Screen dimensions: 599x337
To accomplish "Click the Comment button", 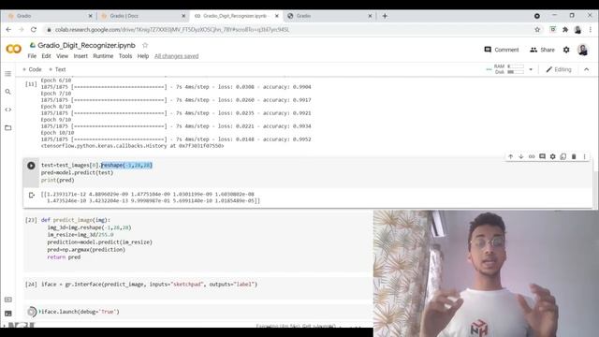I will pos(502,50).
